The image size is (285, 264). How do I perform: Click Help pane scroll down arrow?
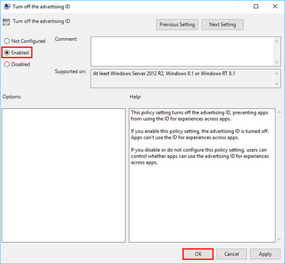pos(279,239)
